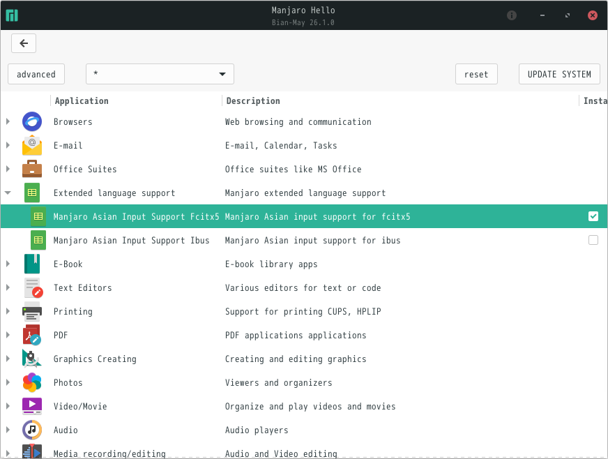The image size is (608, 459).
Task: Open the filter dropdown showing asterisk
Action: pyautogui.click(x=160, y=74)
